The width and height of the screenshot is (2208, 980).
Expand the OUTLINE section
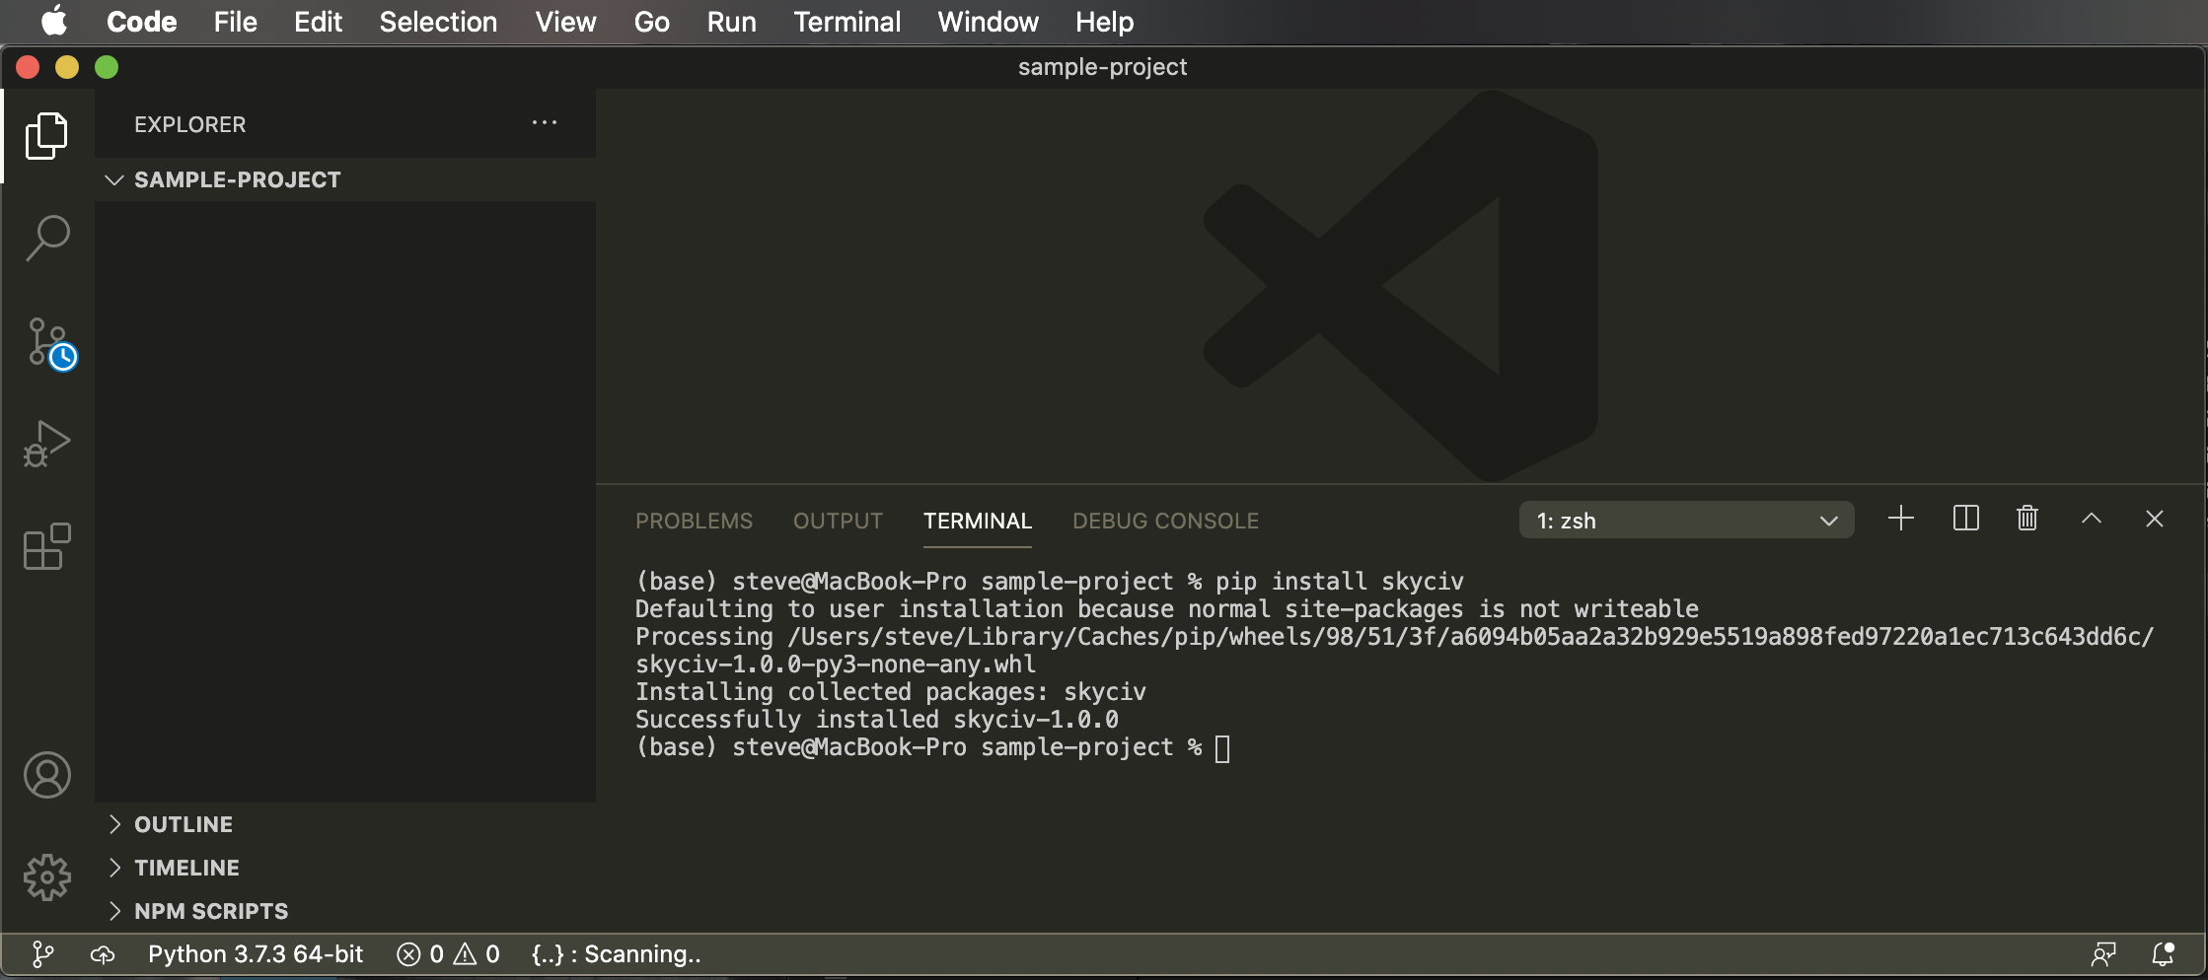pos(184,824)
